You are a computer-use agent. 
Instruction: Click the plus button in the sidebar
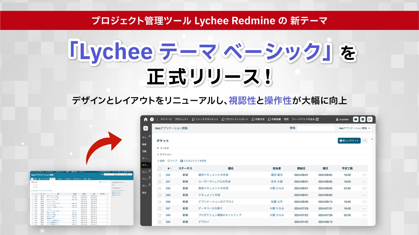click(x=146, y=128)
